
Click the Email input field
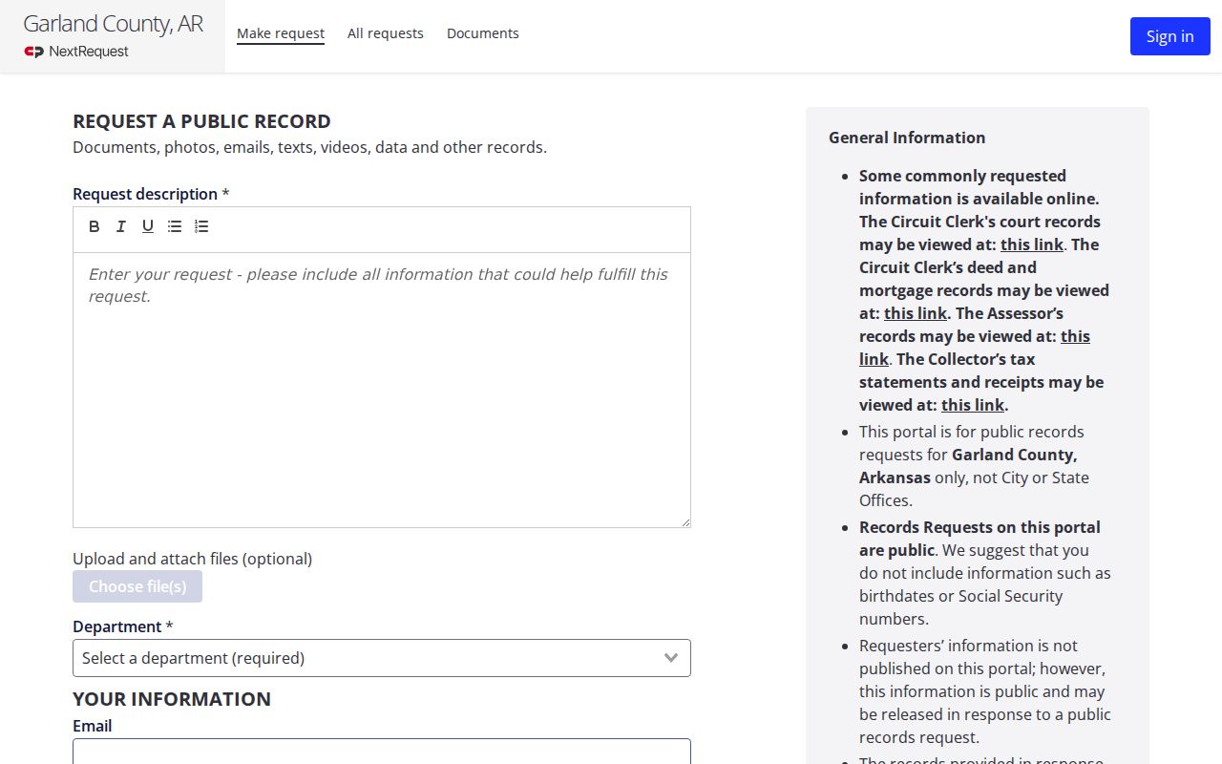[x=382, y=752]
